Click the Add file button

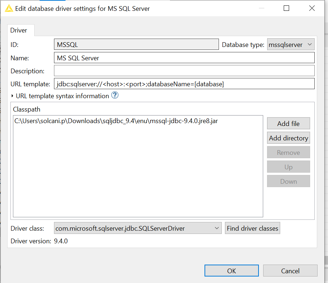point(288,123)
